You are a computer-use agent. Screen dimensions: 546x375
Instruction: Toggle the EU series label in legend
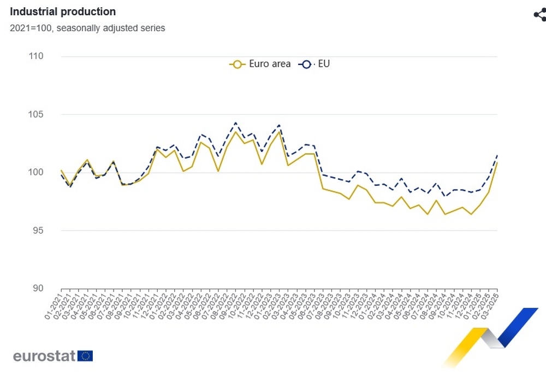[324, 64]
